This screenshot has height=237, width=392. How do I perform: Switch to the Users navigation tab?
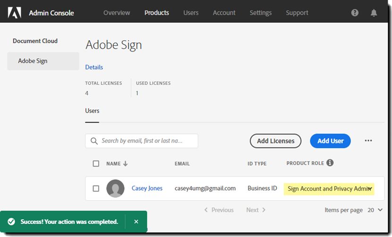191,13
